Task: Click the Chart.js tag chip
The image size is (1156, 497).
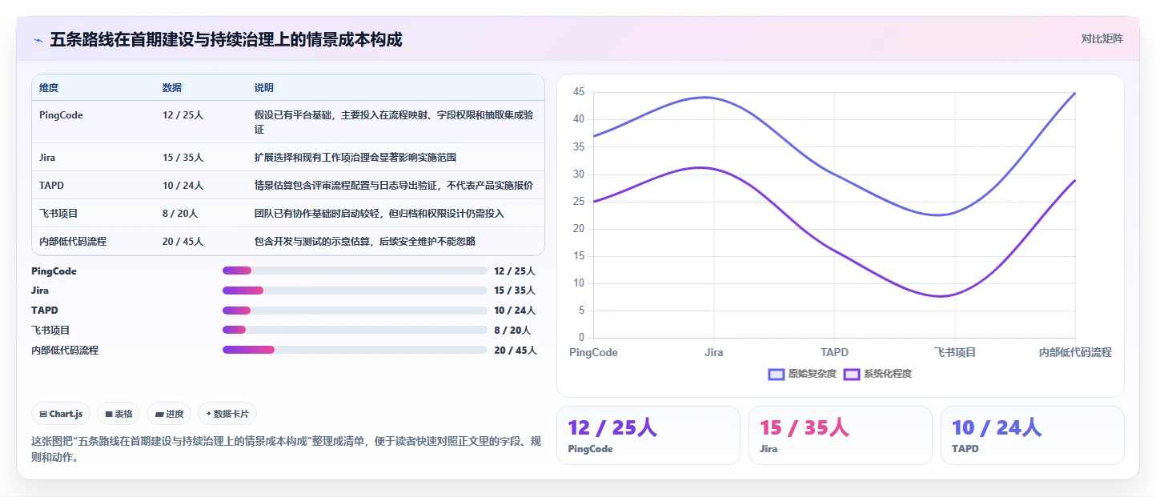Action: [62, 414]
